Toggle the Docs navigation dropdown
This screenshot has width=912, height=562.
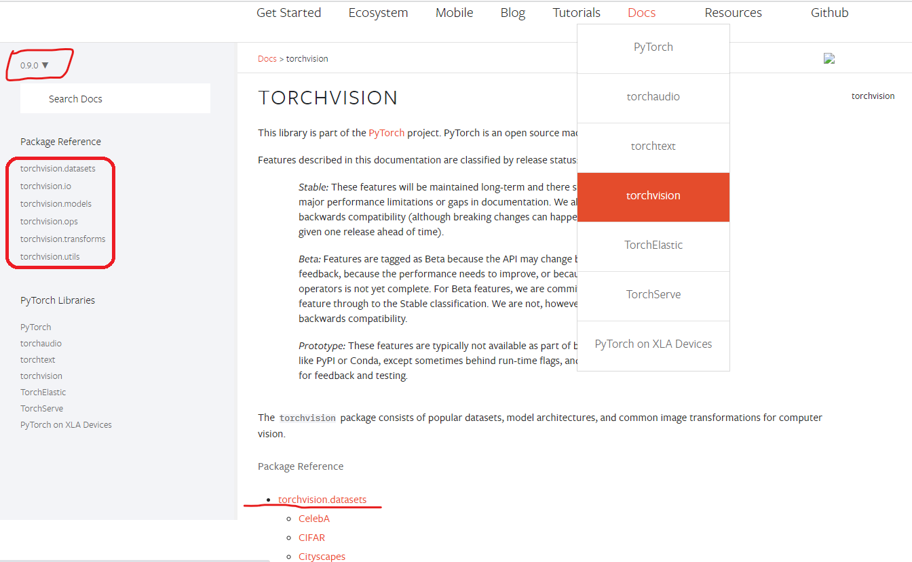click(x=641, y=13)
